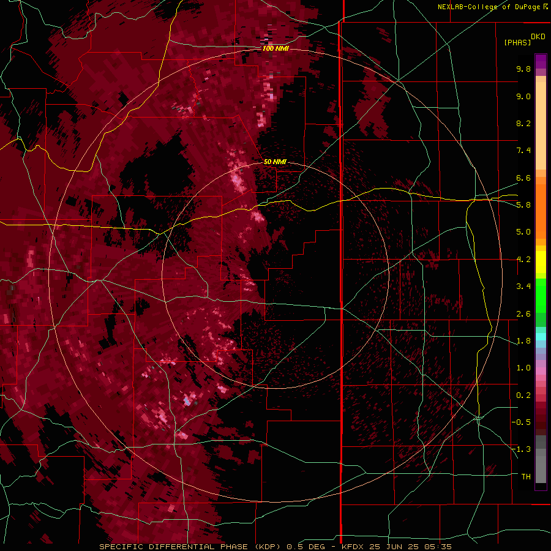Click the 5.8 value on the color scale
Viewport: 551px width, 551px height.
(523, 205)
